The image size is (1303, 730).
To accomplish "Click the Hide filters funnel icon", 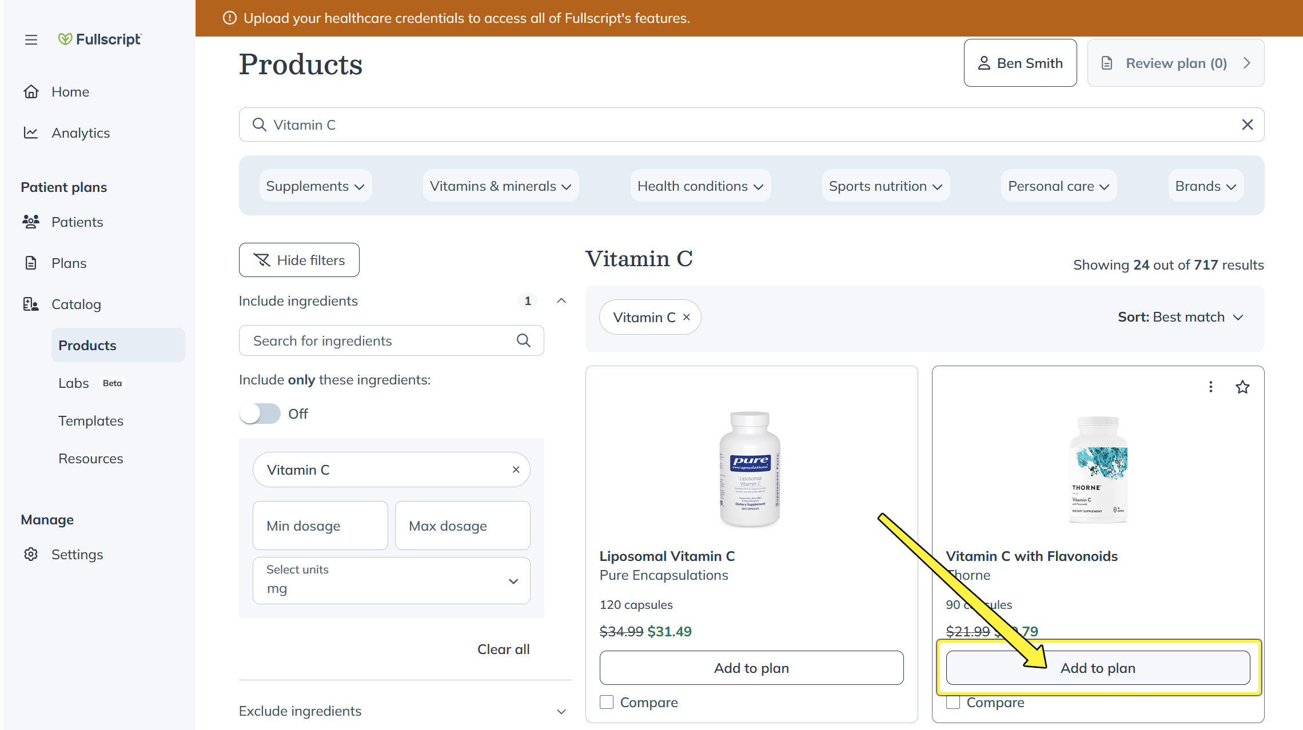I will coord(261,260).
